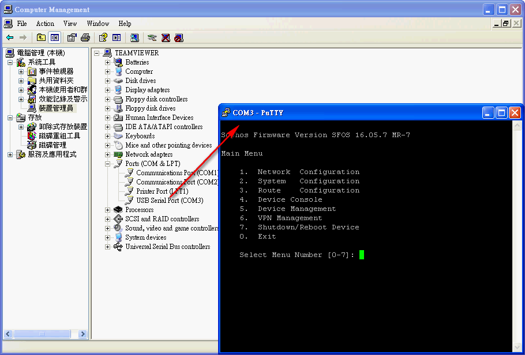Open the Properties toolbar icon
The image size is (525, 355).
72,38
